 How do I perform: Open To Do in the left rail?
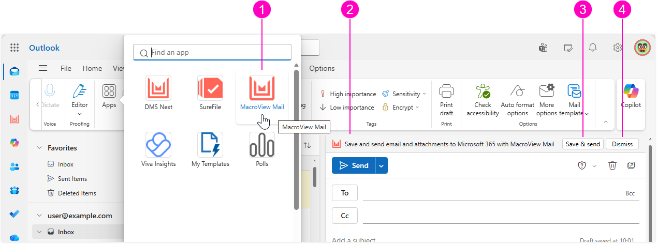point(14,213)
